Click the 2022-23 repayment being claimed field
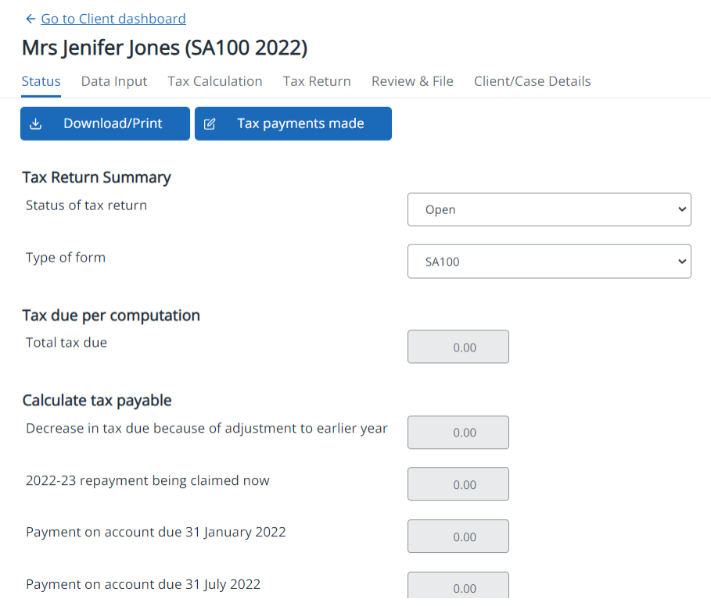711x606 pixels. click(x=458, y=484)
